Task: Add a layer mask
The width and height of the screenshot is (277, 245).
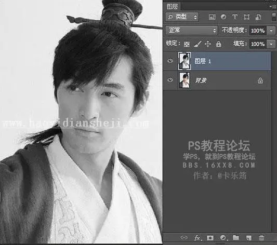Action: 210,238
